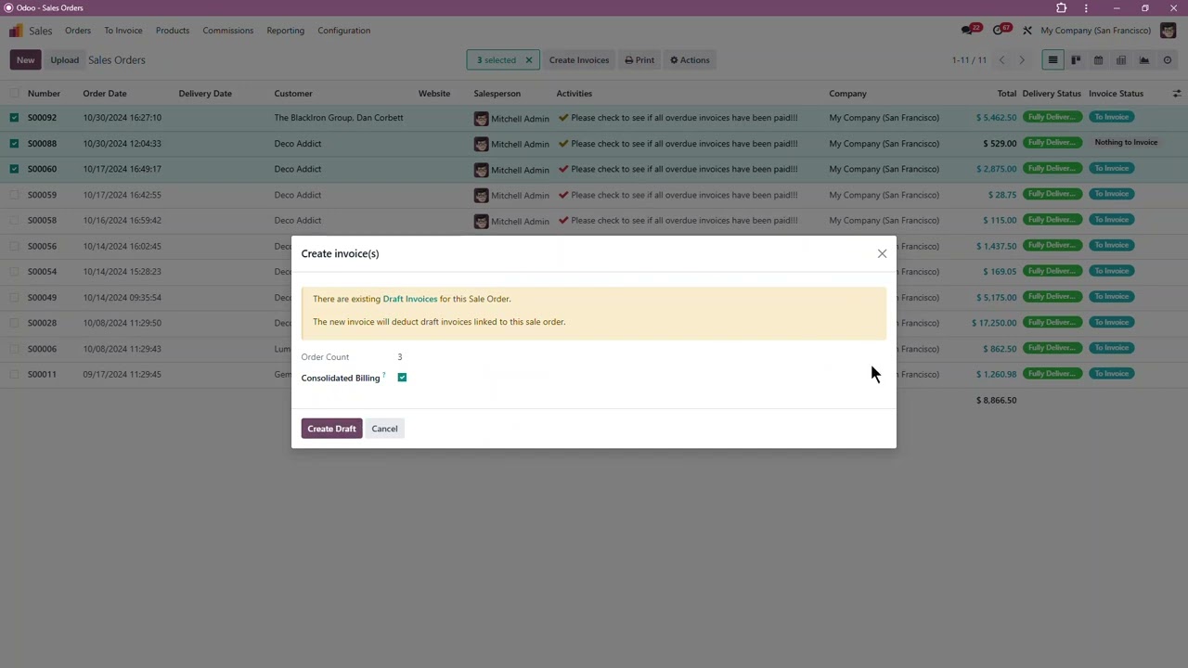This screenshot has height=668, width=1188.
Task: Switch to graph view
Action: pyautogui.click(x=1144, y=60)
